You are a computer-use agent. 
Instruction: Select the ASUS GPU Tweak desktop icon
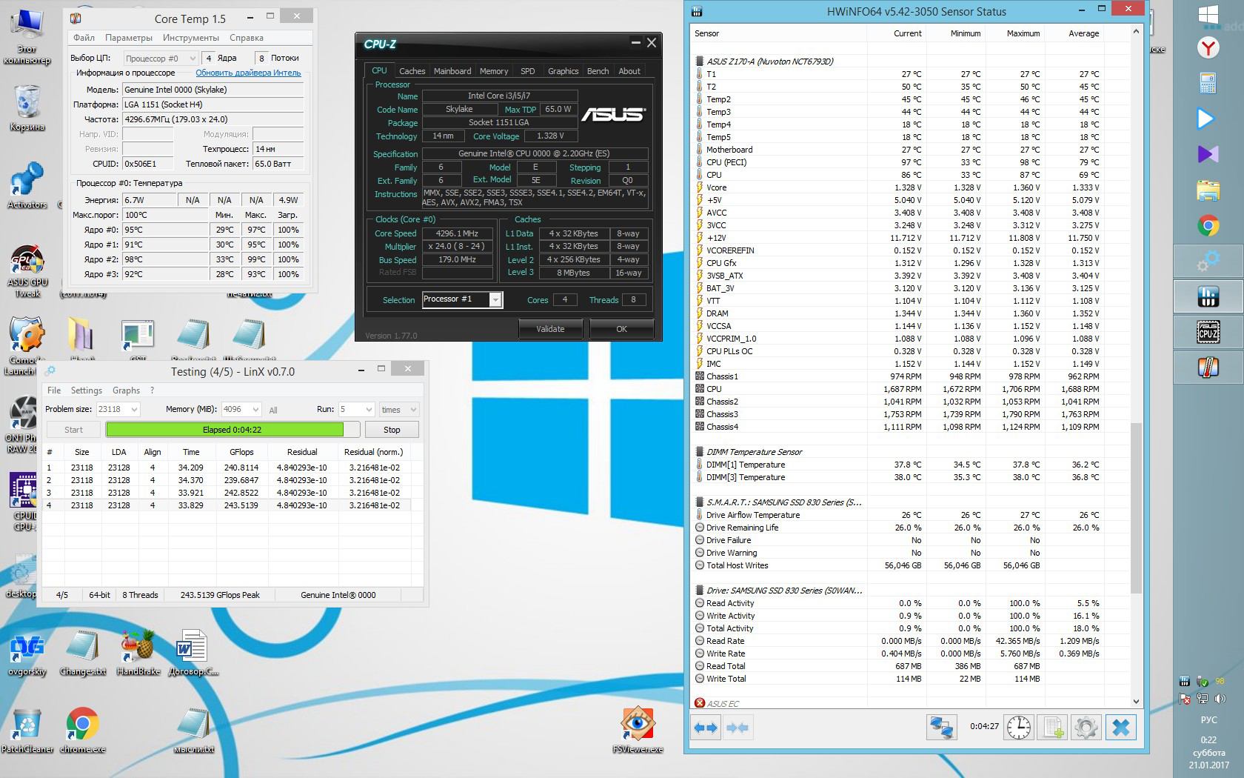point(27,271)
